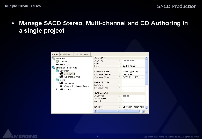Click the Area Title value field
Image resolution: width=202 pixels, height=139 pixels.
pos(133,61)
